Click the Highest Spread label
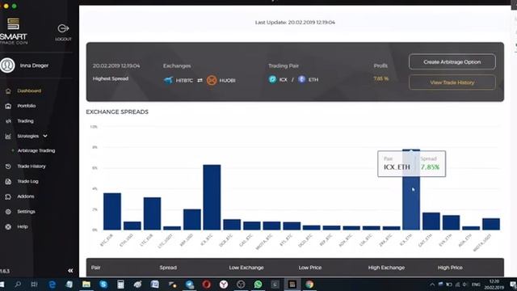517x291 pixels. pyautogui.click(x=111, y=78)
